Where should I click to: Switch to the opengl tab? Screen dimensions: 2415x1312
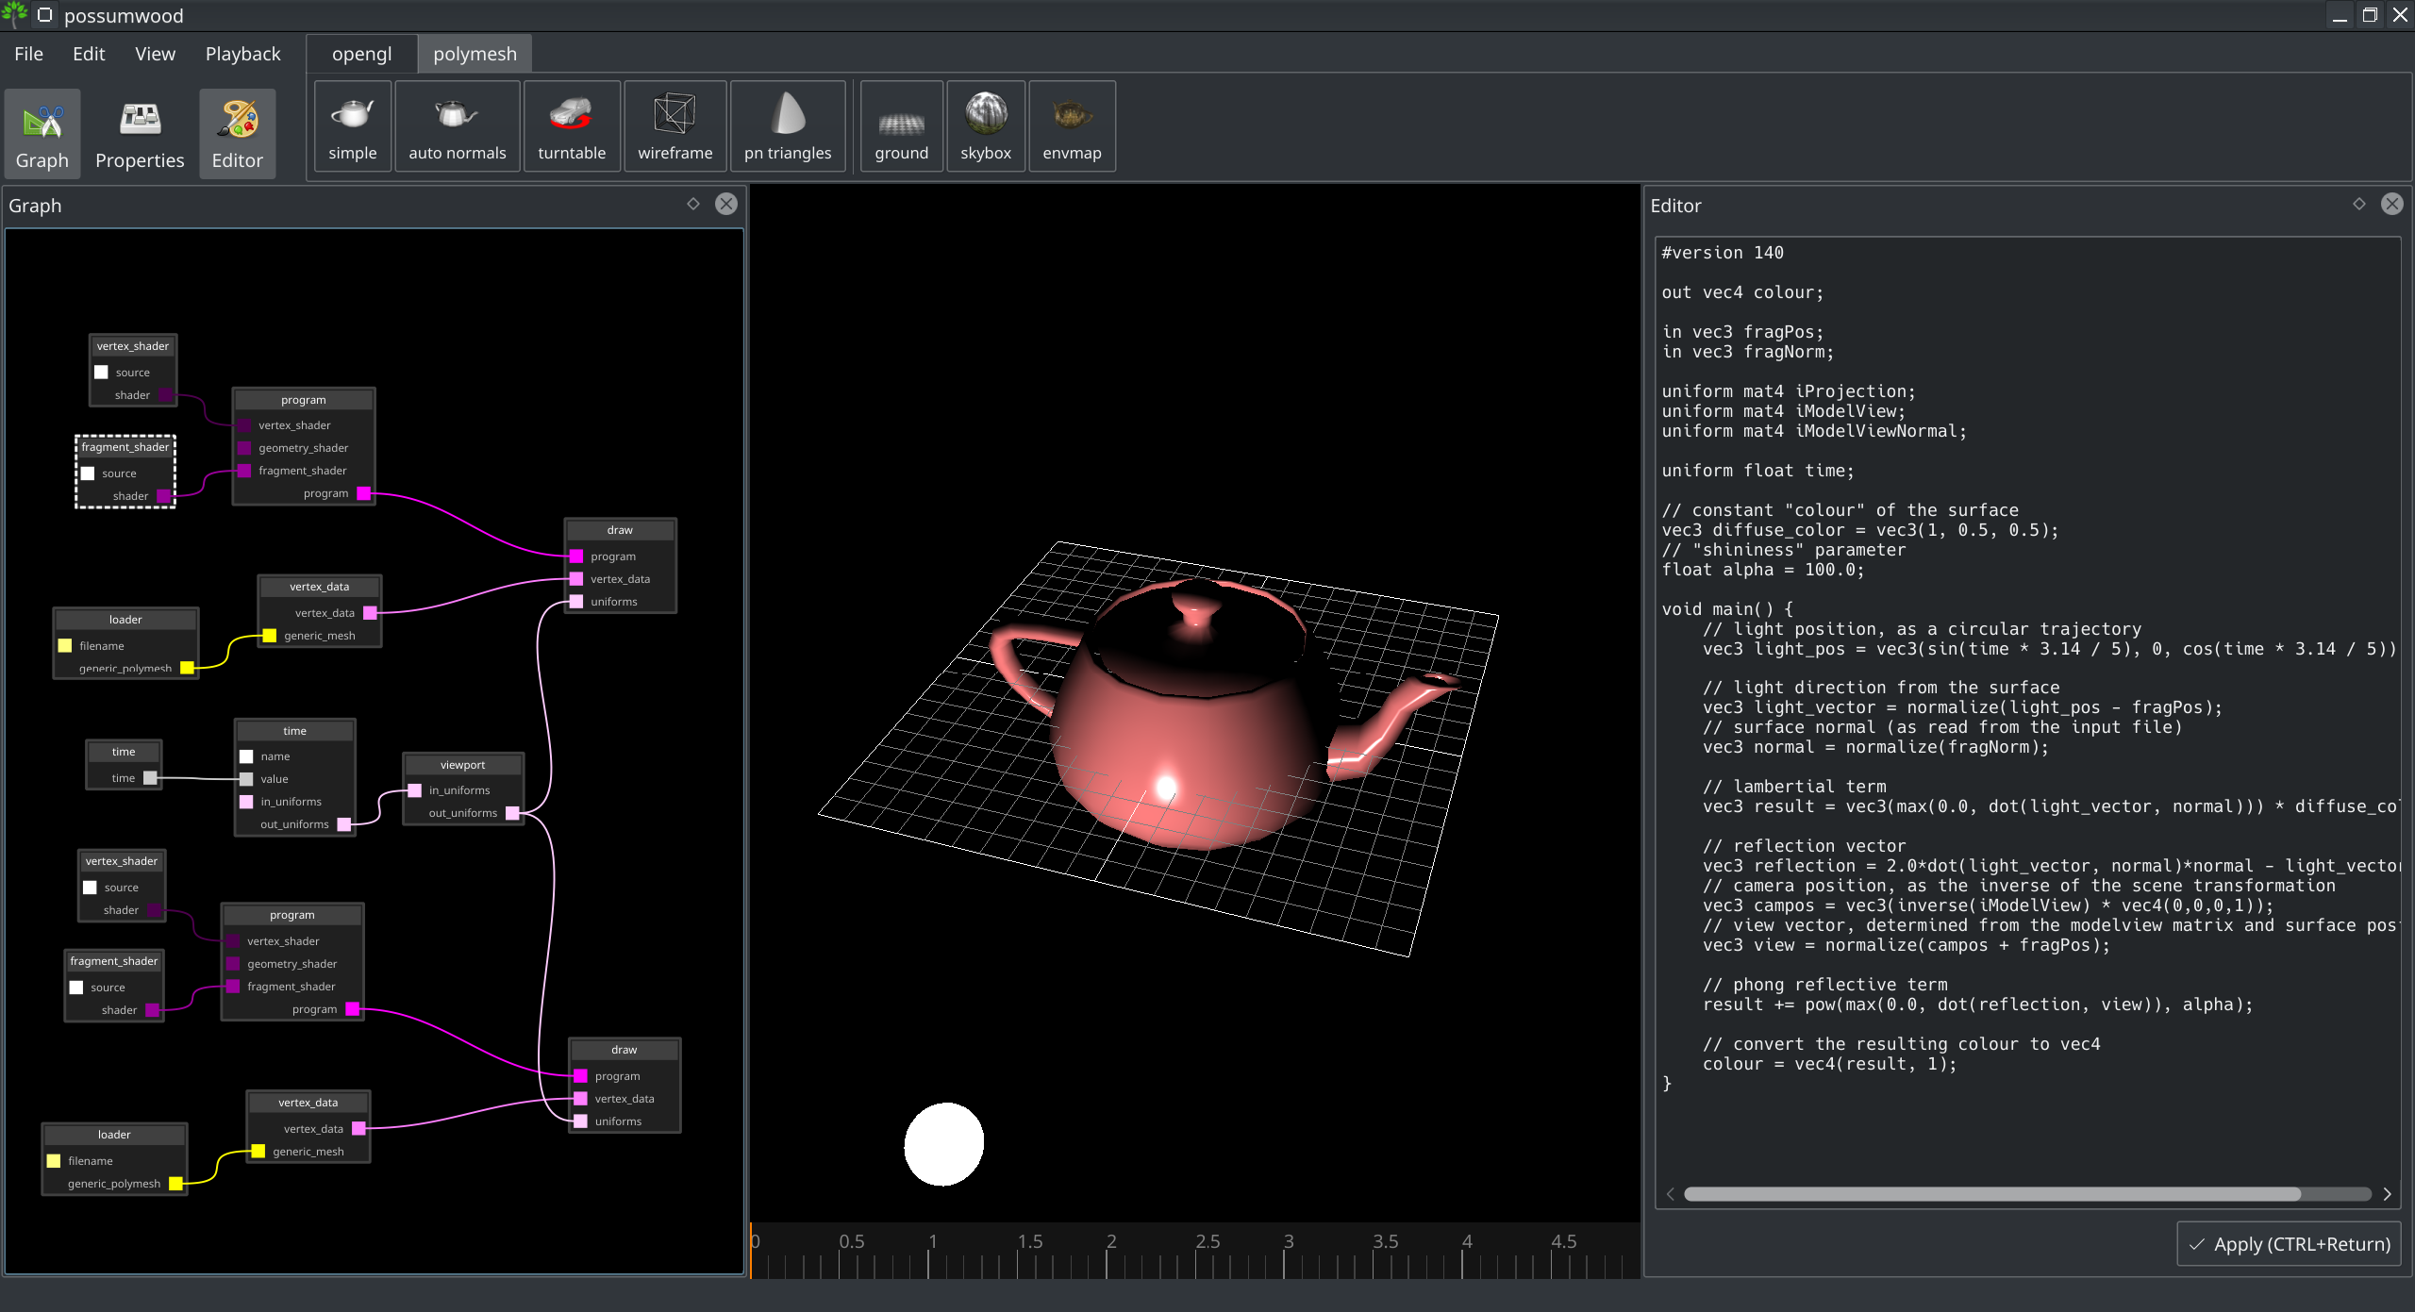tap(360, 54)
